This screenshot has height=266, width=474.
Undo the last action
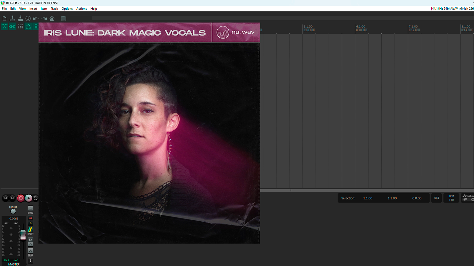(x=36, y=18)
